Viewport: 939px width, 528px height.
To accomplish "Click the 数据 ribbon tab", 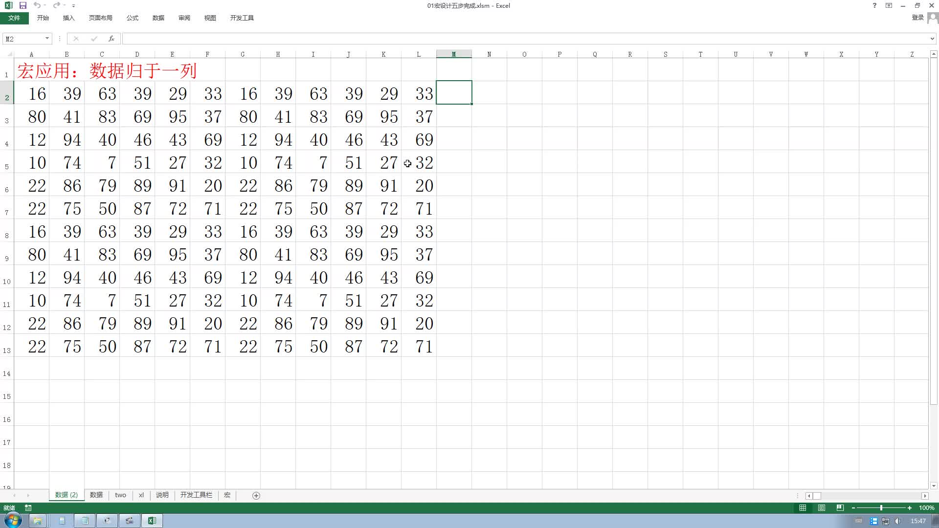I will [158, 18].
